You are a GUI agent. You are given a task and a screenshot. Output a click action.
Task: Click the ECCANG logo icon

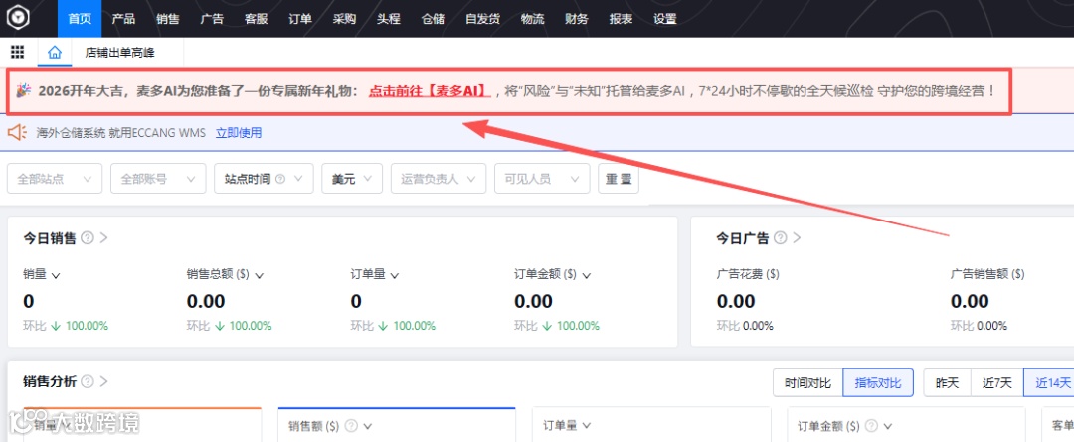click(18, 19)
